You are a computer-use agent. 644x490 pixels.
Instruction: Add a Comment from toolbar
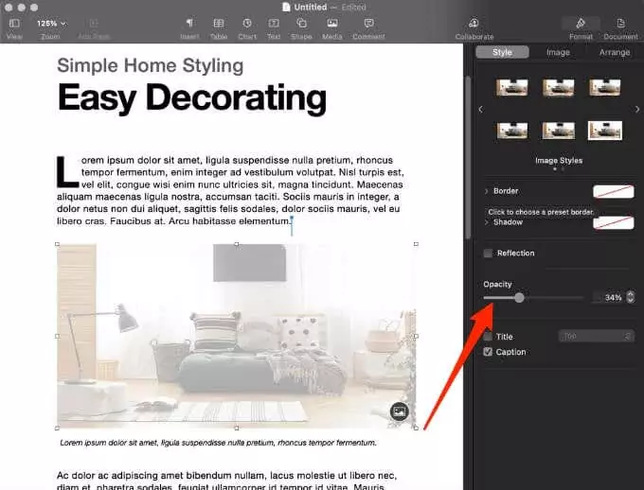tap(368, 23)
